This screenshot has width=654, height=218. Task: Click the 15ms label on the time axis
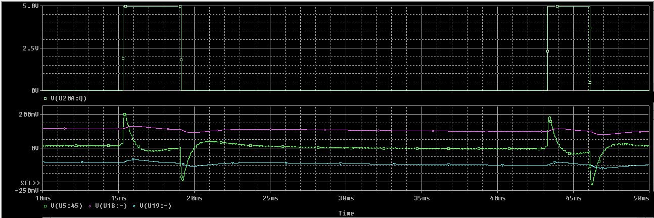click(x=118, y=198)
